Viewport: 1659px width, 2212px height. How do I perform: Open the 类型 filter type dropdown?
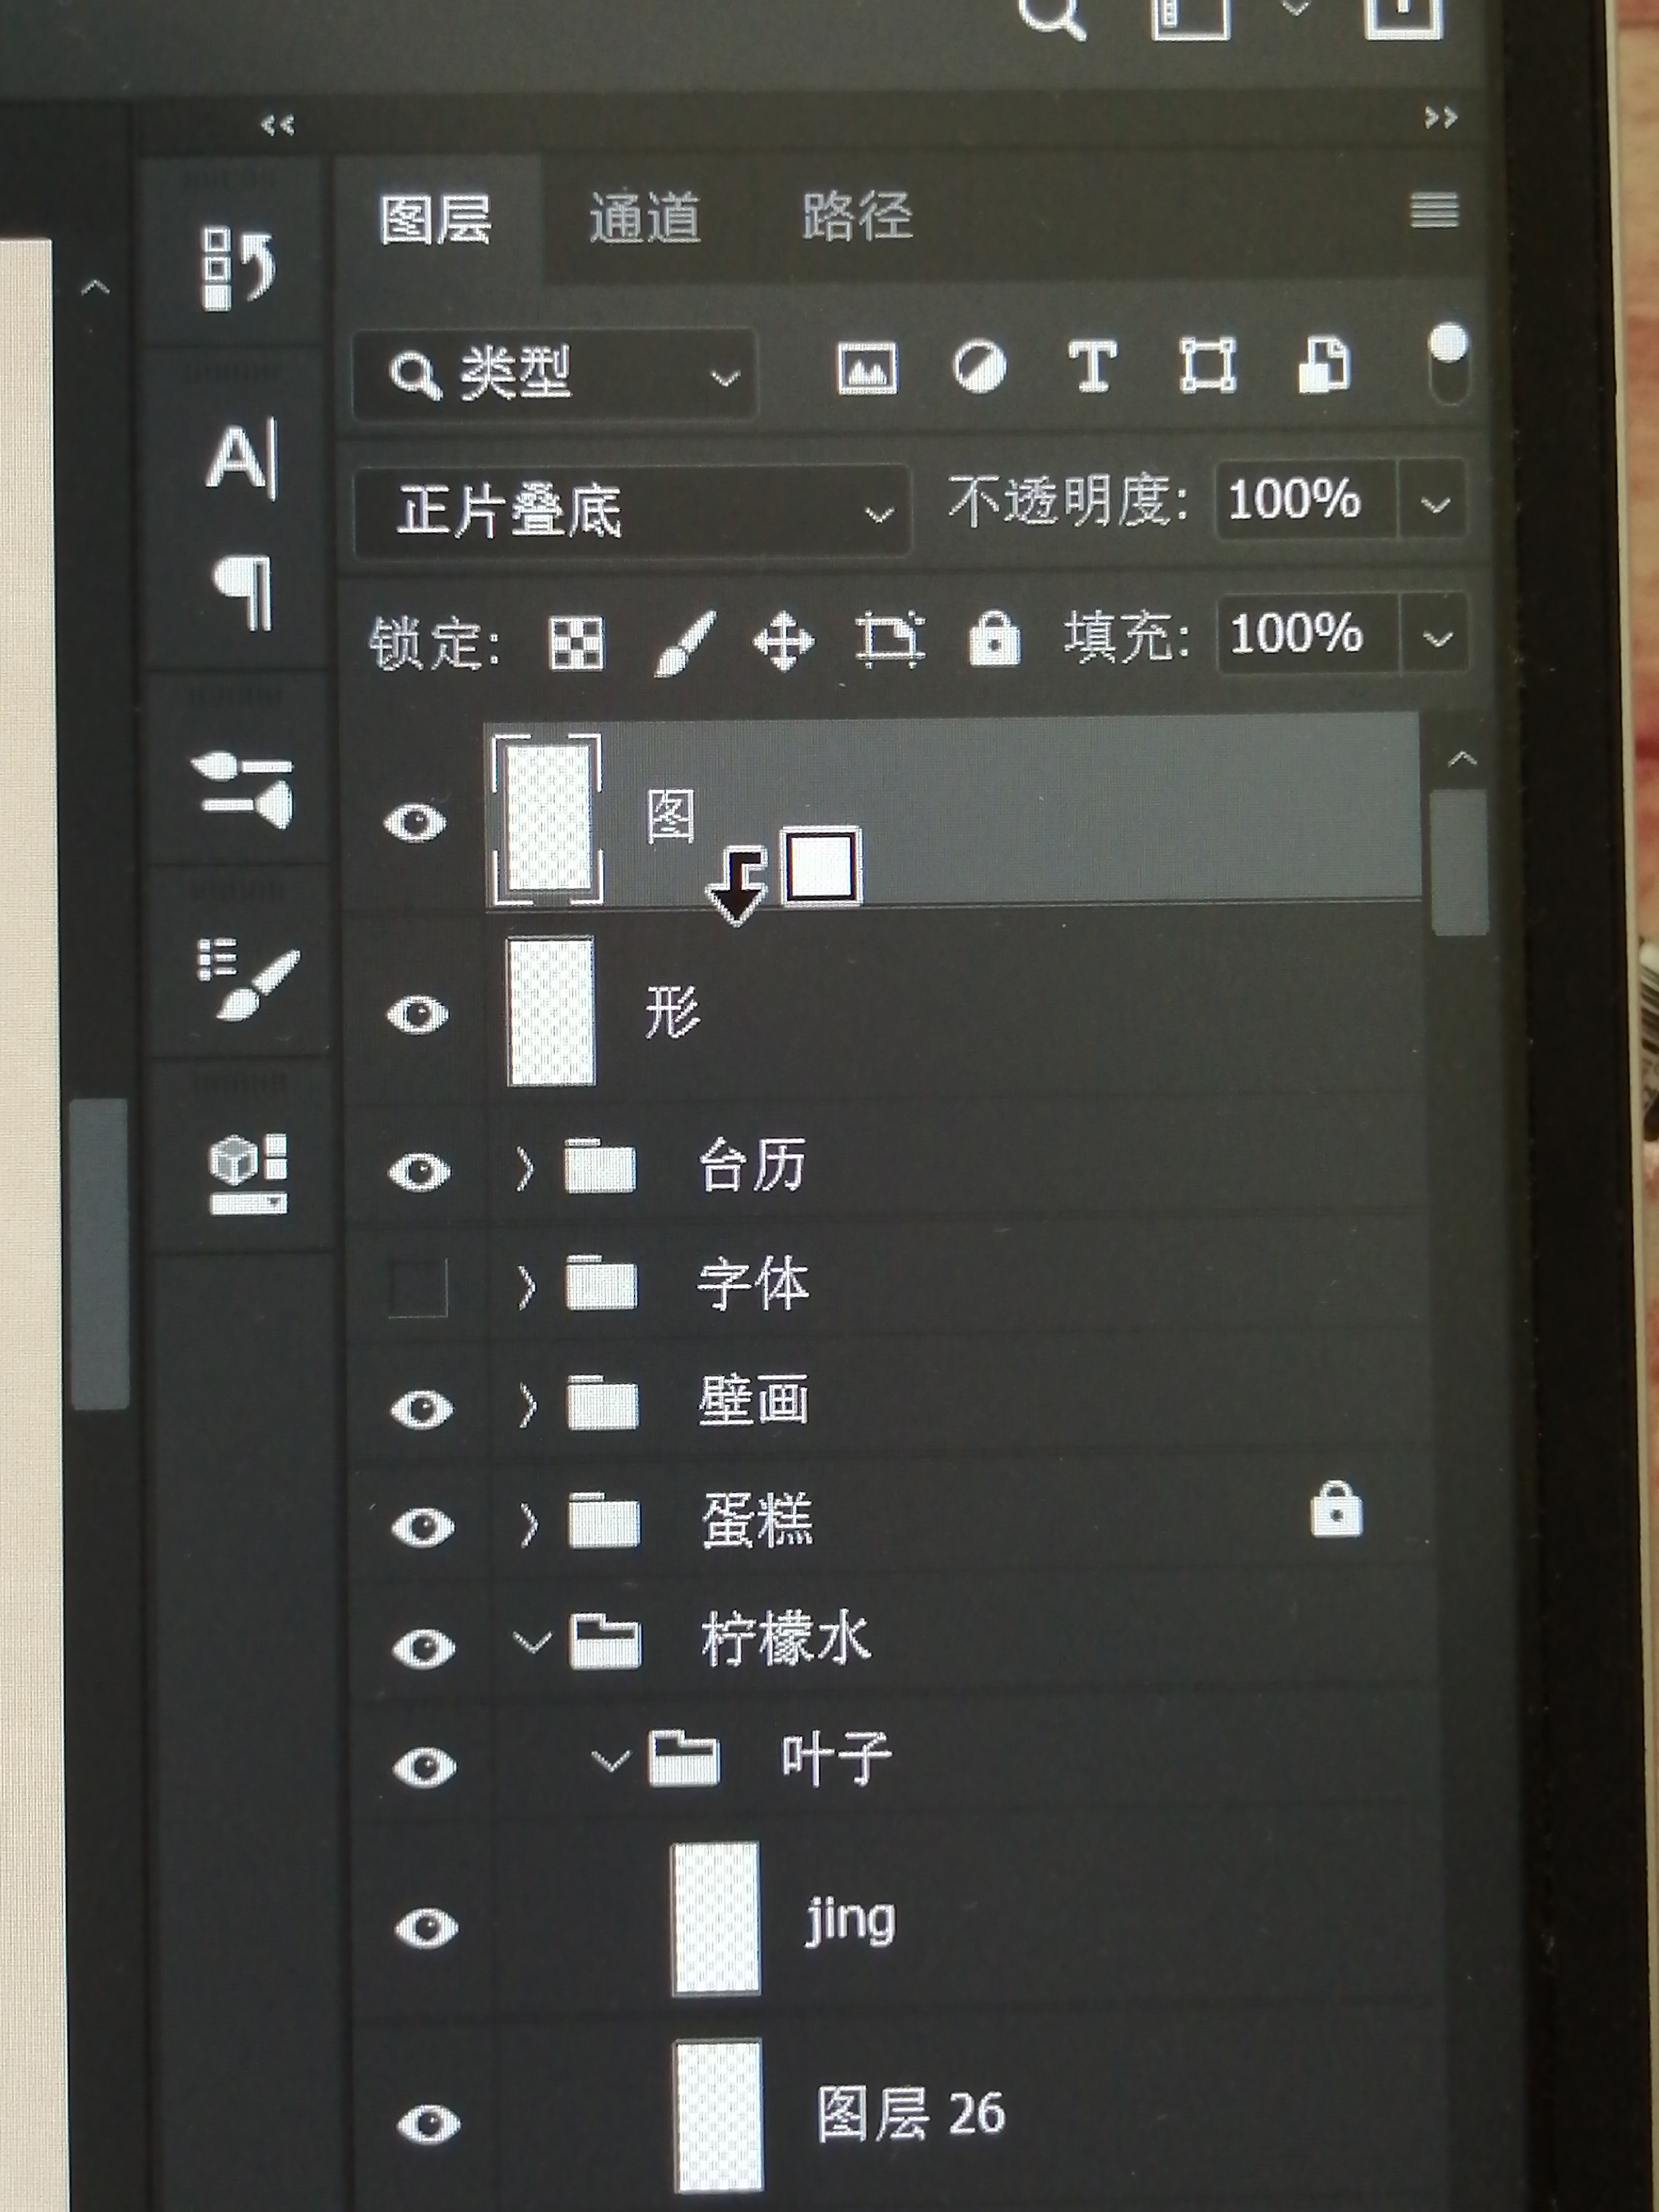tap(555, 374)
